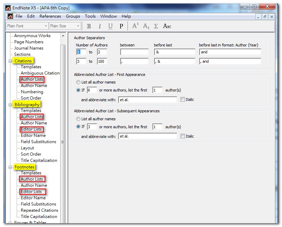This screenshot has height=227, width=282.
Task: Open Sort Order under Citations
Action: click(31, 98)
